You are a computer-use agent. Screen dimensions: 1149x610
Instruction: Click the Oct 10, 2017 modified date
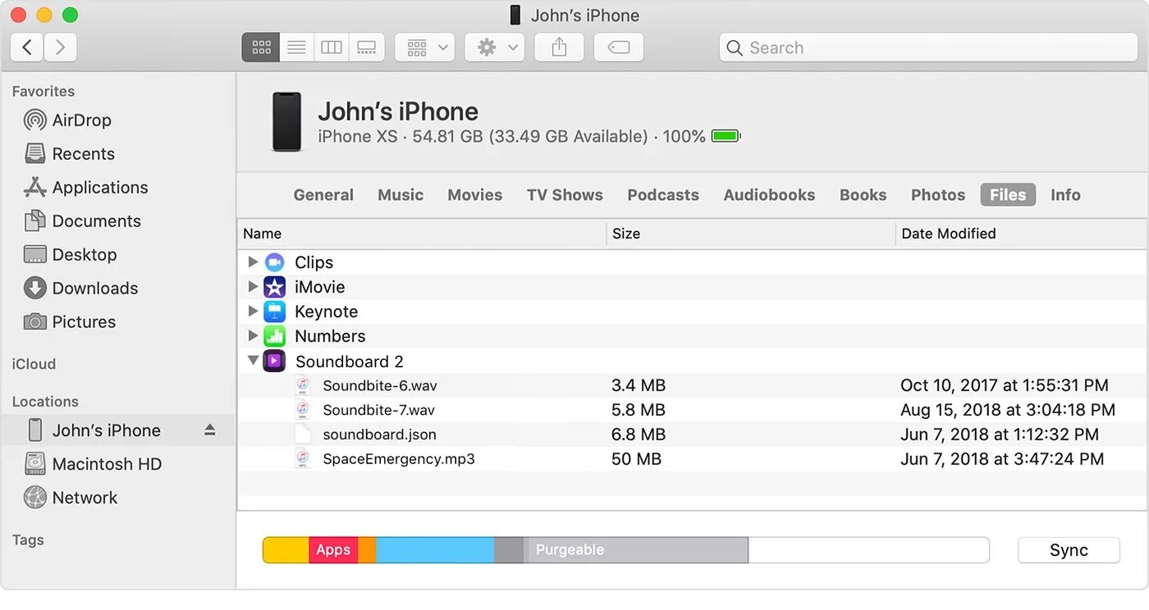(1004, 385)
